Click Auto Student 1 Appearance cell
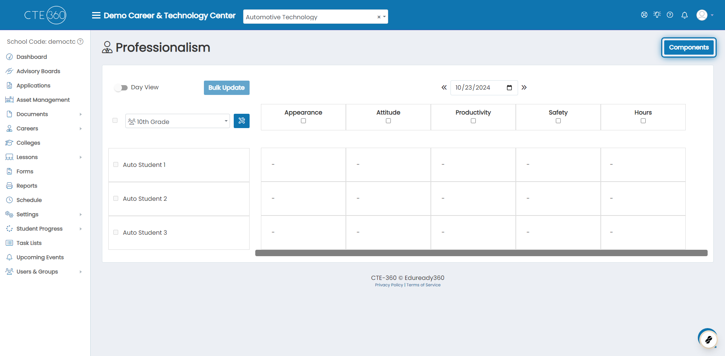The image size is (725, 356). (303, 165)
